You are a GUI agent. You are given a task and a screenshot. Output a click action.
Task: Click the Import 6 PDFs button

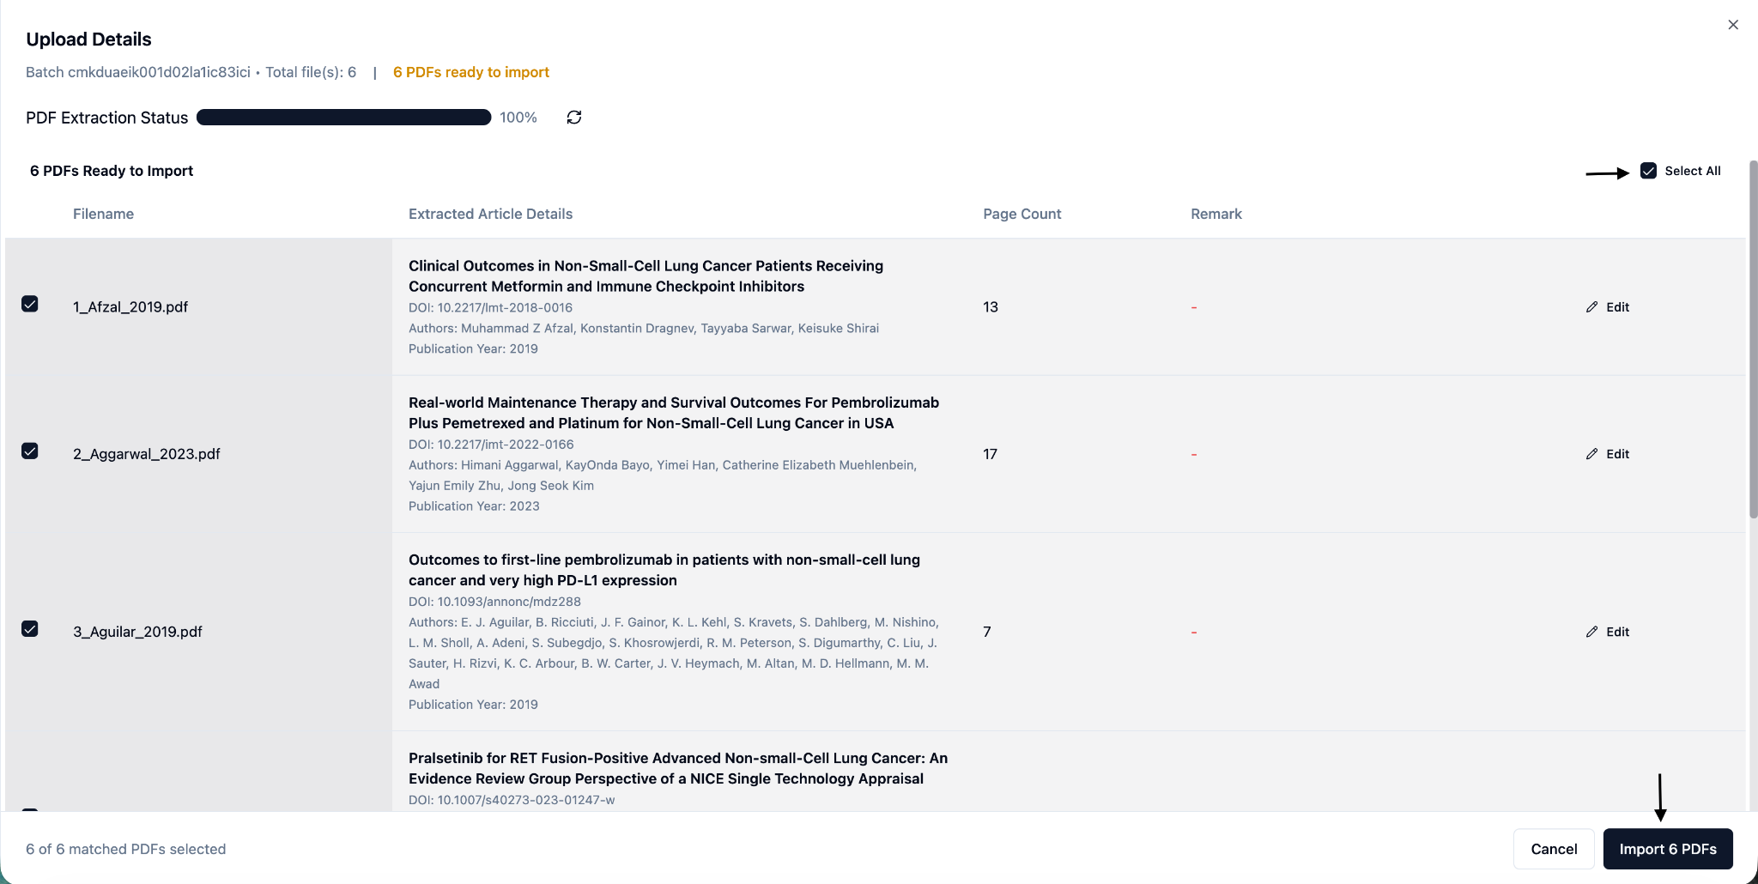click(1667, 849)
